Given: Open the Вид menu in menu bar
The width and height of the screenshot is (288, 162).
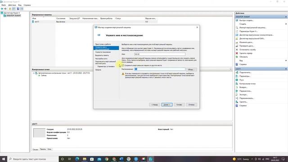Looking at the screenshot, I should pyautogui.click(x=20, y=5).
